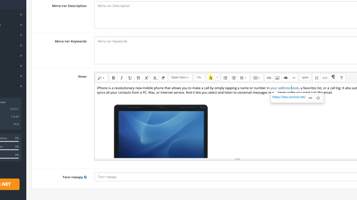Open the paragraph alignment dropdown
The width and height of the screenshot is (357, 200).
click(243, 78)
